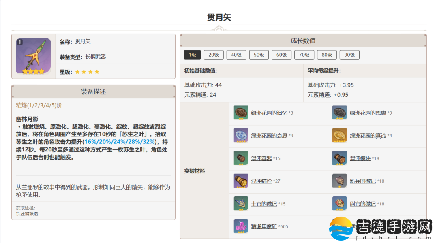Viewport: 437px width, 243px height.
Task: Click the 混沌模块 material icon
Action: point(340,158)
